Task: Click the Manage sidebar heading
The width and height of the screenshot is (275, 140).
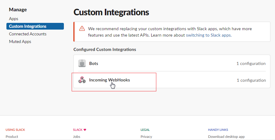Action: click(18, 10)
